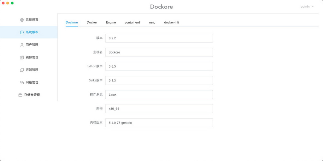Select the containerd tab
The height and width of the screenshot is (161, 323).
[132, 22]
